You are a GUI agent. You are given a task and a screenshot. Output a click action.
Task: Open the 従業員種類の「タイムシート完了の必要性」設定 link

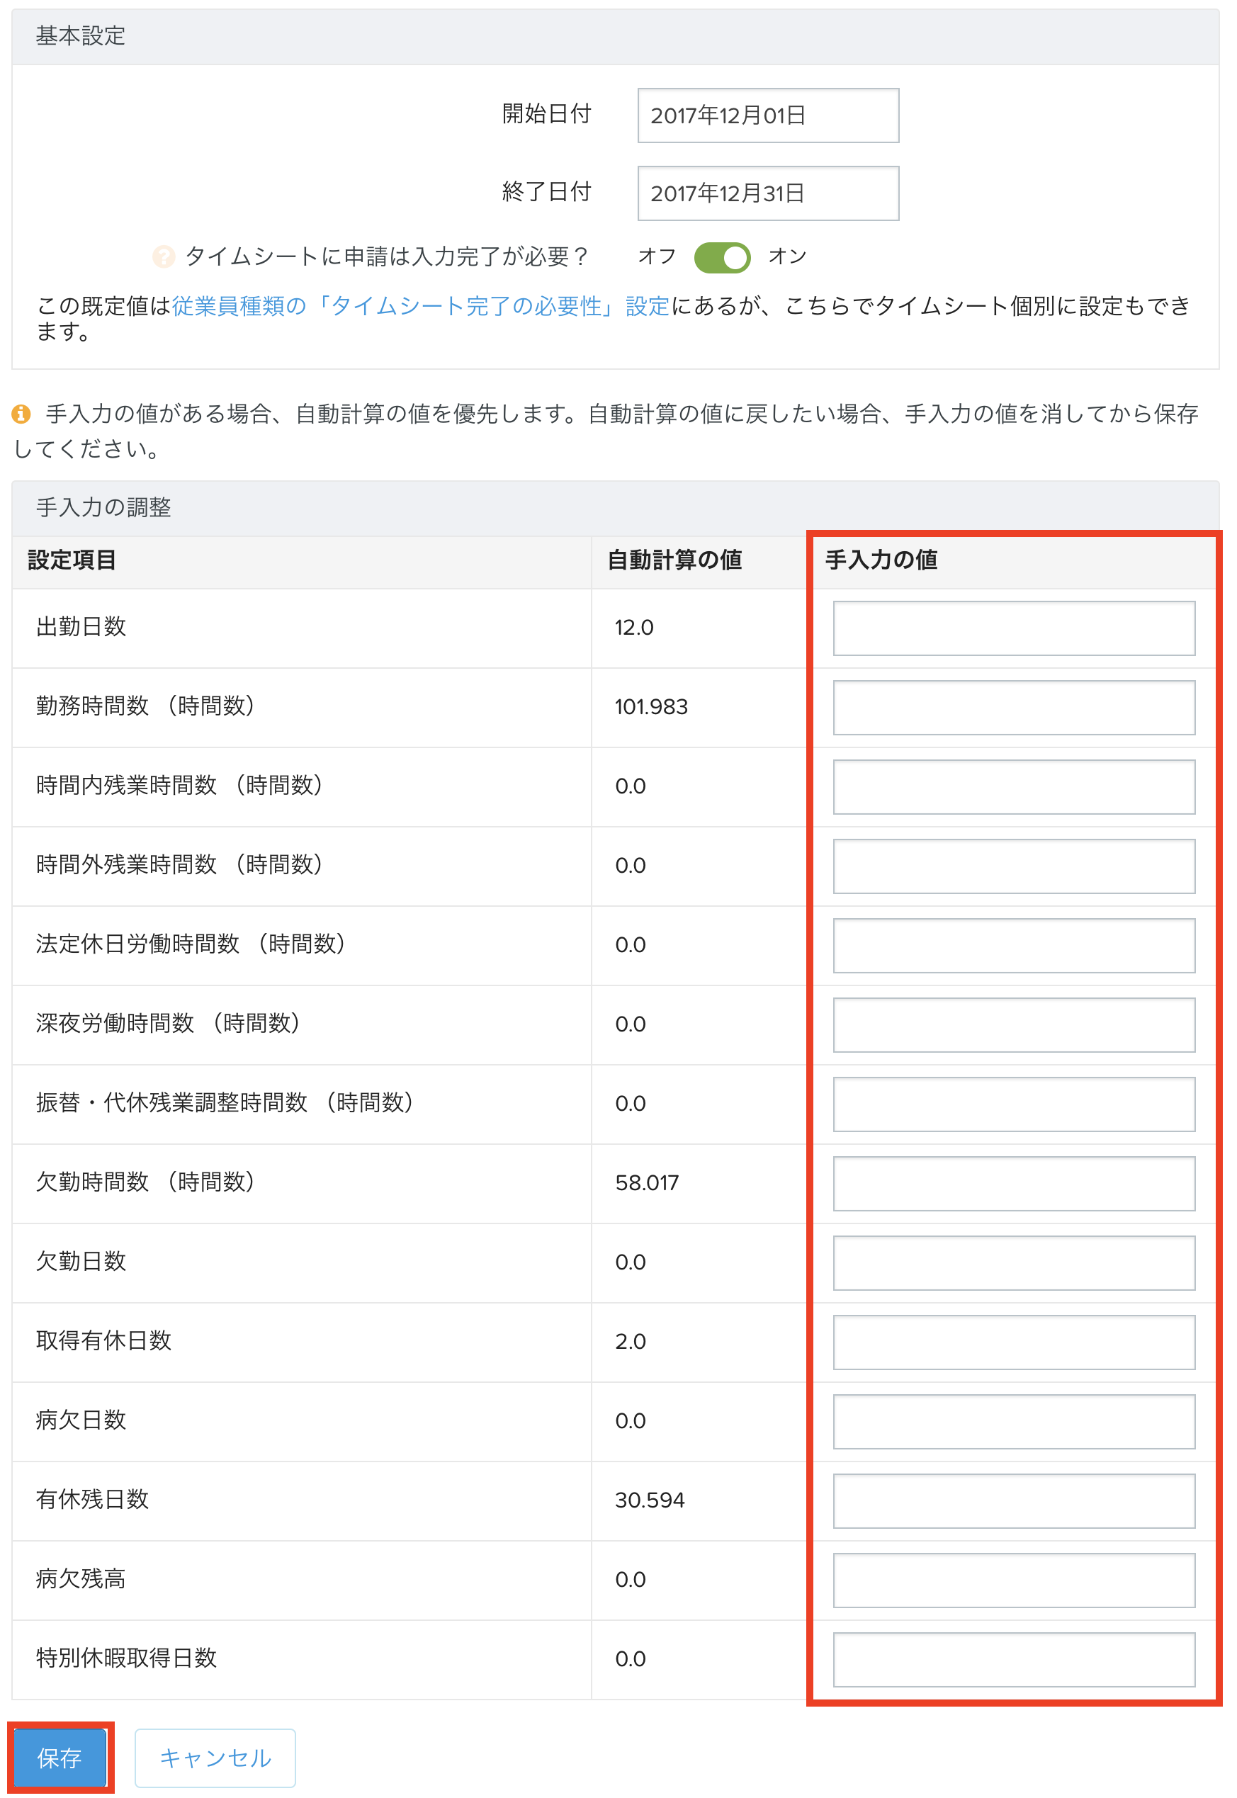coord(420,306)
